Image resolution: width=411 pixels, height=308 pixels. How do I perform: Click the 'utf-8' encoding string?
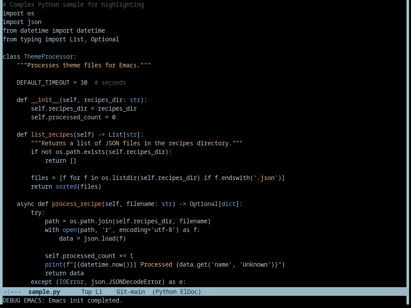(x=163, y=230)
